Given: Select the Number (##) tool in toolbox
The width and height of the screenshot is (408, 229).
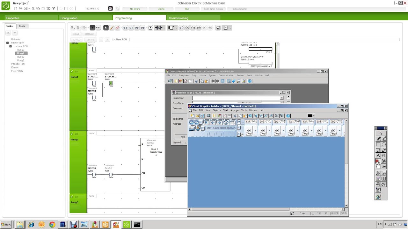Looking at the screenshot, I should coord(384,156).
